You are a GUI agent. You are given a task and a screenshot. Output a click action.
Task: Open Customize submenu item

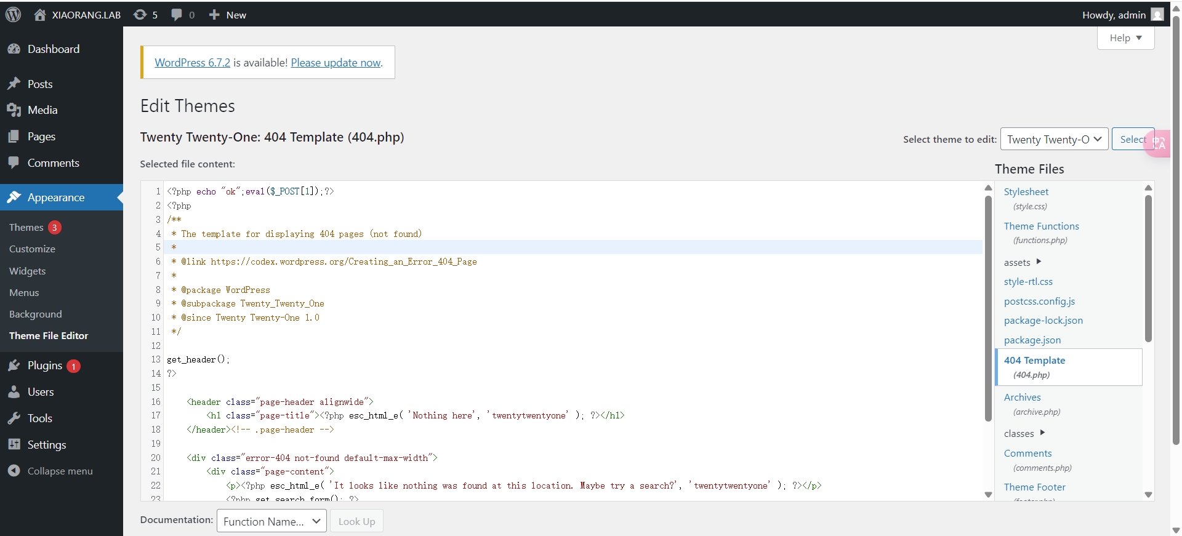coord(32,249)
